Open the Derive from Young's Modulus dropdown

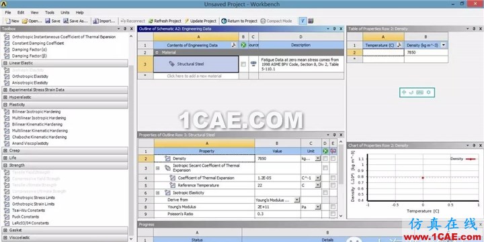pos(296,200)
